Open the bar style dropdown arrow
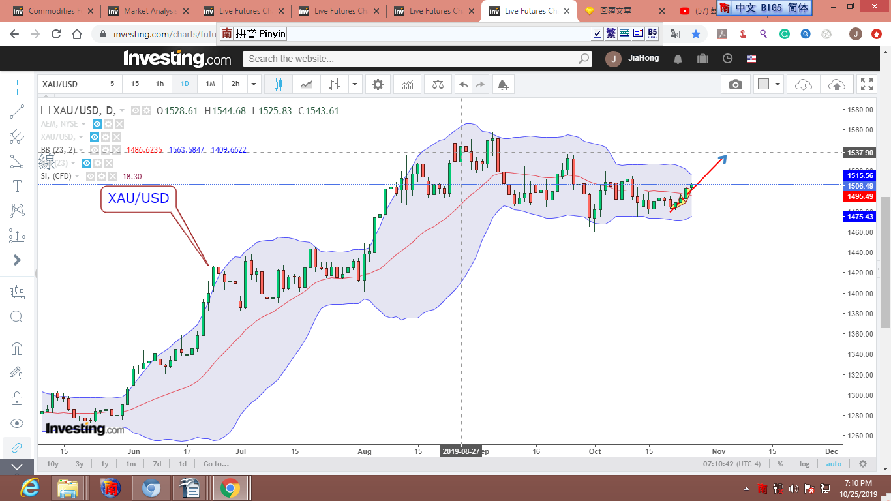 point(355,84)
